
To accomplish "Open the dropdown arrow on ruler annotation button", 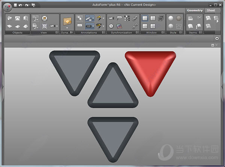I will pyautogui.click(x=93, y=18).
